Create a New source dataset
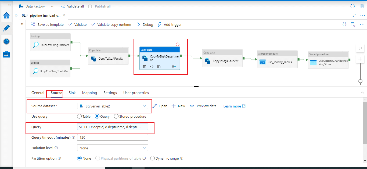Viewport: 367px width, 169px height. (178, 106)
